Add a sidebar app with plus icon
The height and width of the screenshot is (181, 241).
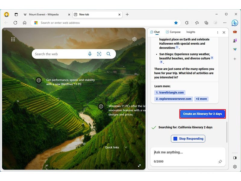point(235,59)
